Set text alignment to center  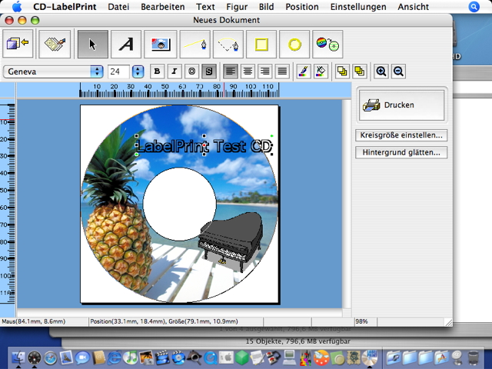[248, 71]
